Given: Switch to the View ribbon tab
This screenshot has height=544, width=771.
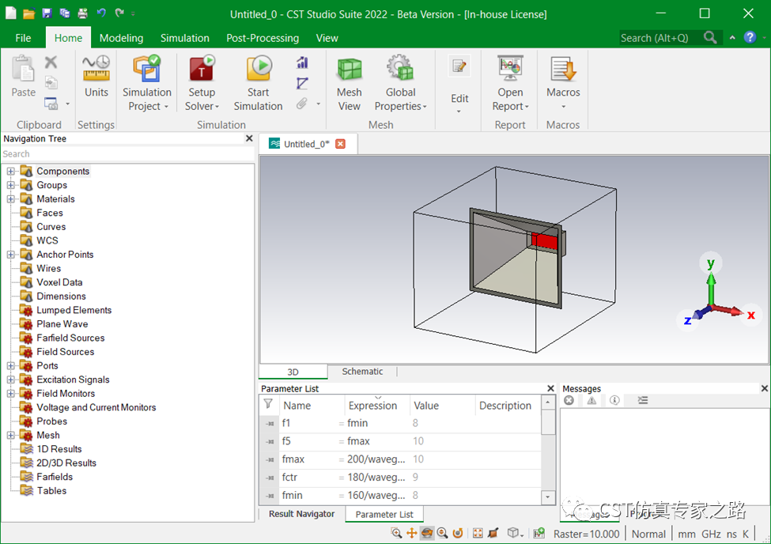Looking at the screenshot, I should coord(327,38).
